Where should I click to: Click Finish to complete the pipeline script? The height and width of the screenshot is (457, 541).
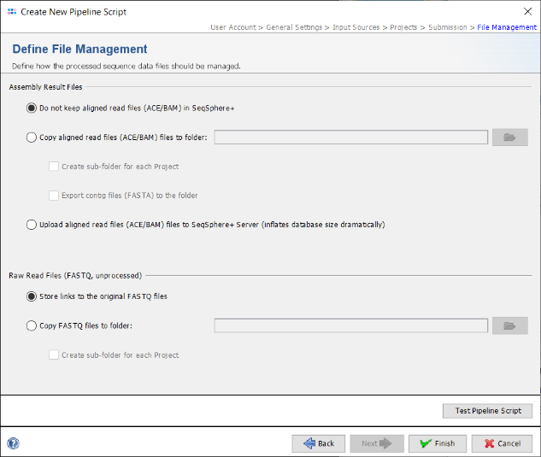pyautogui.click(x=438, y=443)
